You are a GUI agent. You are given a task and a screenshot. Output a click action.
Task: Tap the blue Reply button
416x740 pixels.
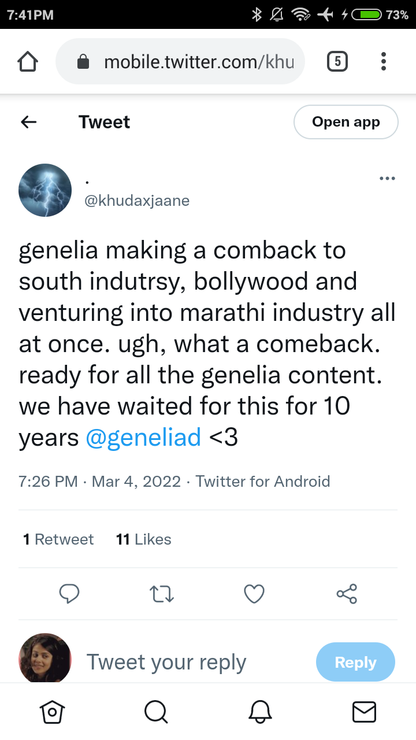coord(355,662)
